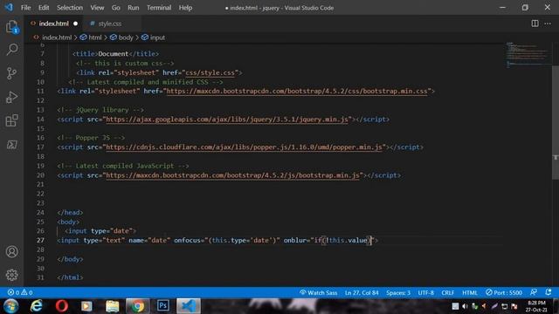Open css/style.css link in line 9

pyautogui.click(x=210, y=72)
